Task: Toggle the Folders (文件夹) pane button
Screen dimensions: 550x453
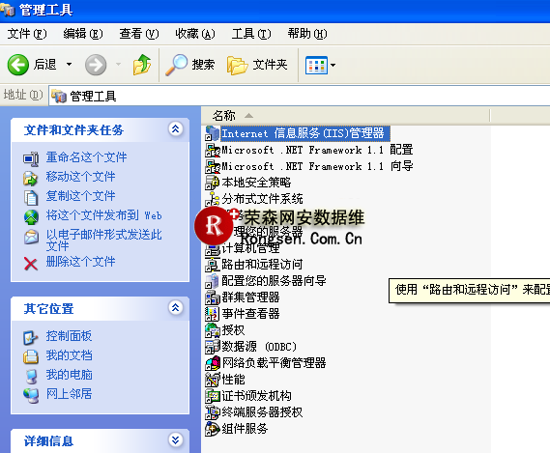Action: click(257, 65)
